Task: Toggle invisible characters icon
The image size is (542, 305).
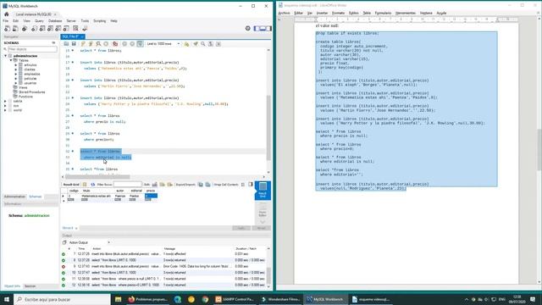Action: (211, 44)
